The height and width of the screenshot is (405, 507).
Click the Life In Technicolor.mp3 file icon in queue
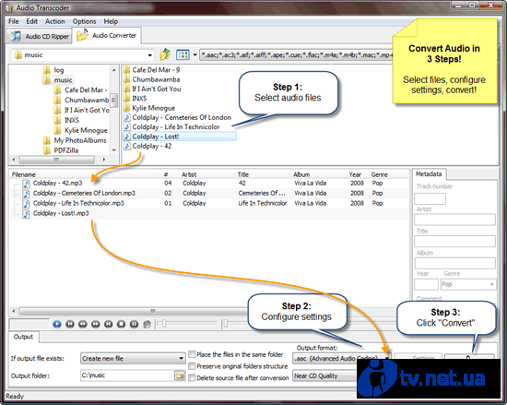click(26, 204)
